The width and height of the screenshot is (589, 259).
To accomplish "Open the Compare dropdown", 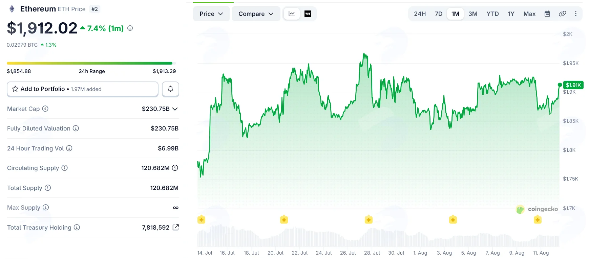I will (x=256, y=14).
